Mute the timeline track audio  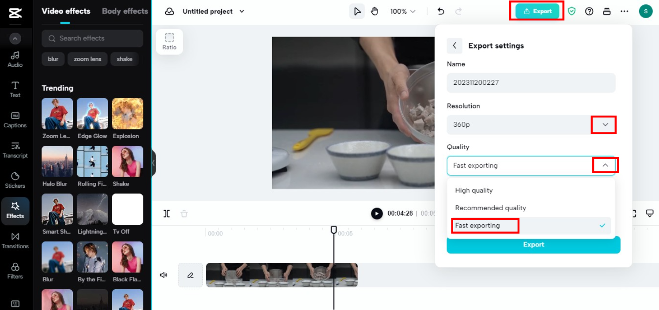coord(163,275)
